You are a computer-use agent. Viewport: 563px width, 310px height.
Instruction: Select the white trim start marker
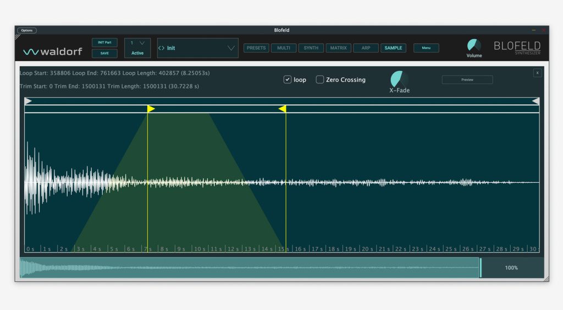(x=29, y=101)
